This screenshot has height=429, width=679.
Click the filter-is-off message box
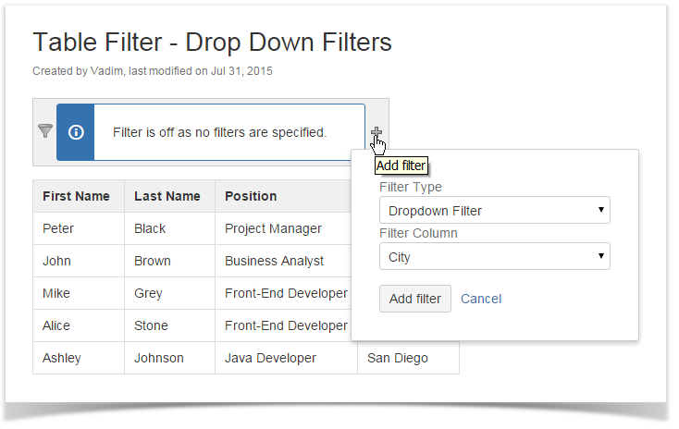pos(219,132)
